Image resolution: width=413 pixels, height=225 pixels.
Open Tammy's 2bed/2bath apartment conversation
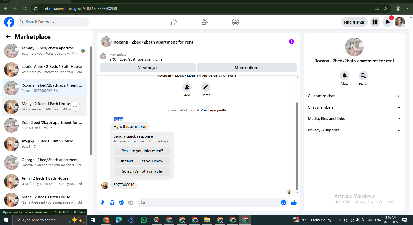(x=44, y=51)
